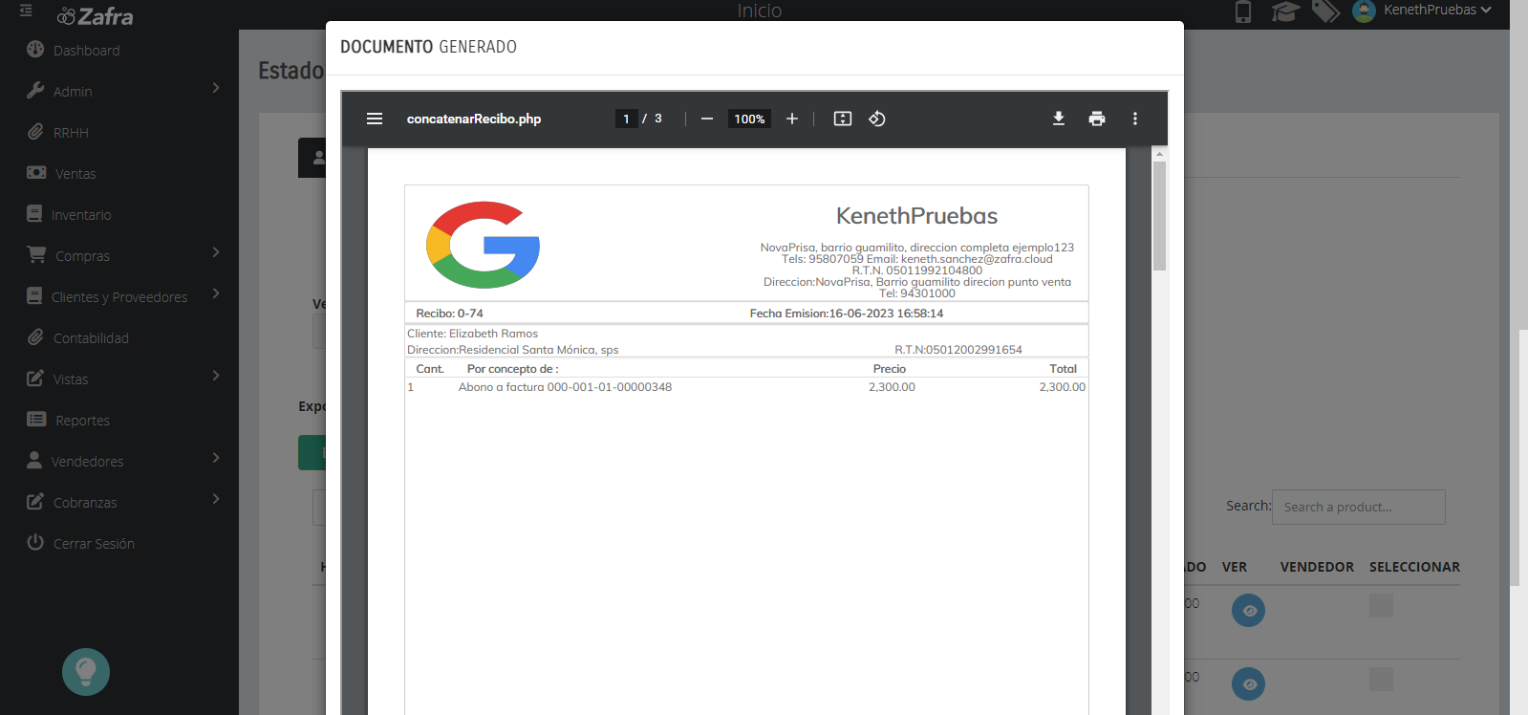This screenshot has width=1528, height=715.
Task: Open the PDF viewer sidebar menu
Action: [375, 119]
